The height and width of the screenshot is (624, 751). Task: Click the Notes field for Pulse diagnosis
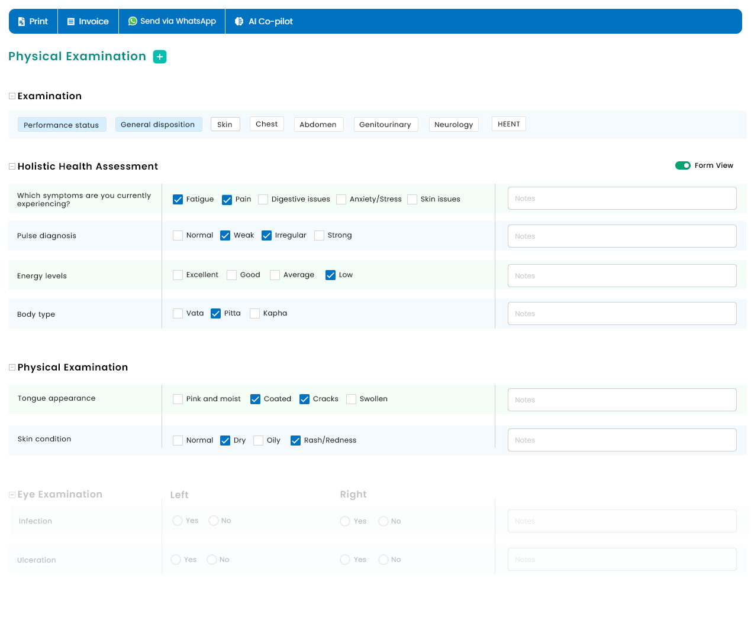tap(621, 236)
